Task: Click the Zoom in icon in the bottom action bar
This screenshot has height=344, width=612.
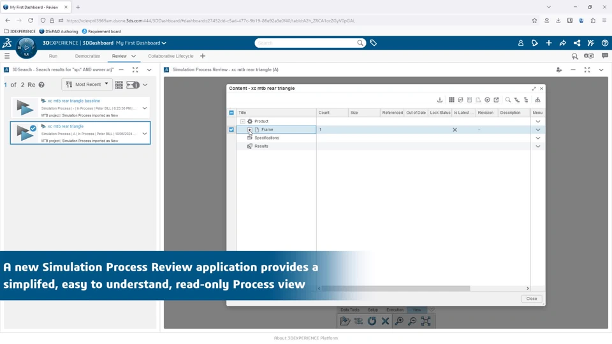Action: 399,321
